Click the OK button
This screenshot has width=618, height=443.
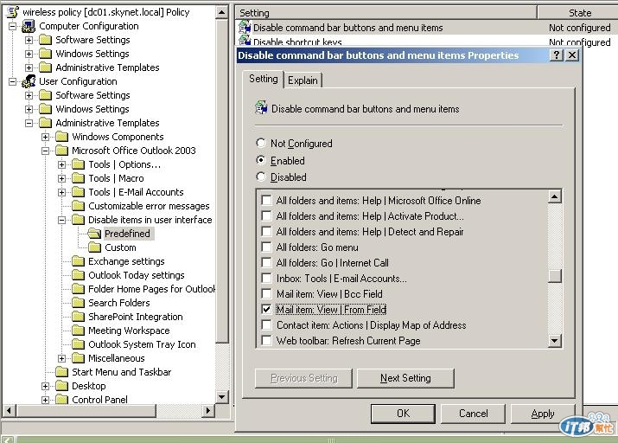(x=403, y=414)
